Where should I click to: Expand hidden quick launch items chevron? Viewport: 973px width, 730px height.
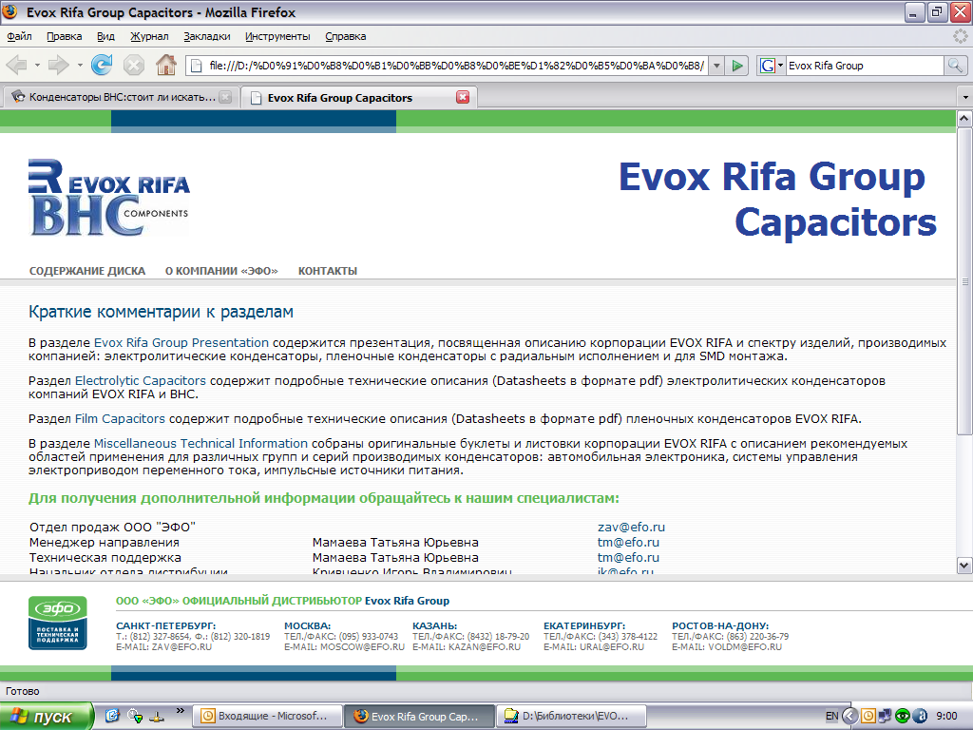(x=180, y=711)
